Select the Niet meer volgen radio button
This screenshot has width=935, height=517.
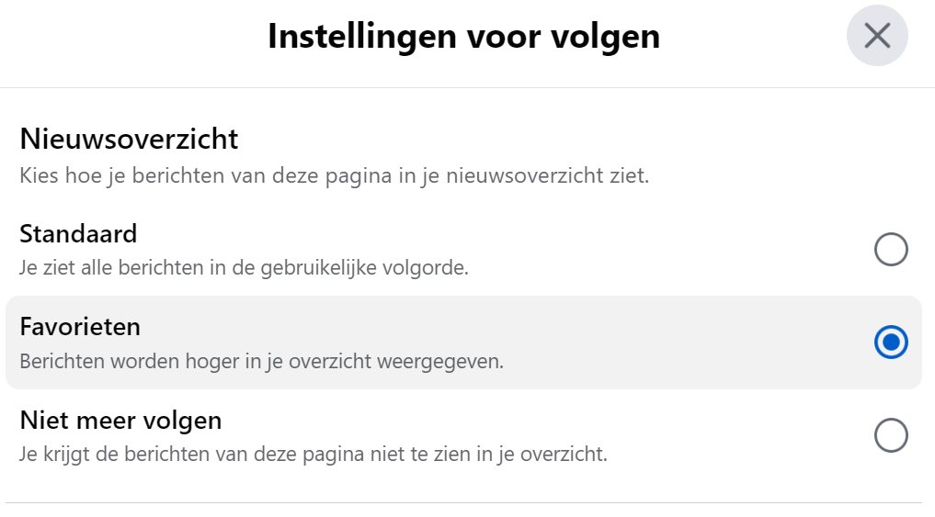coord(891,435)
